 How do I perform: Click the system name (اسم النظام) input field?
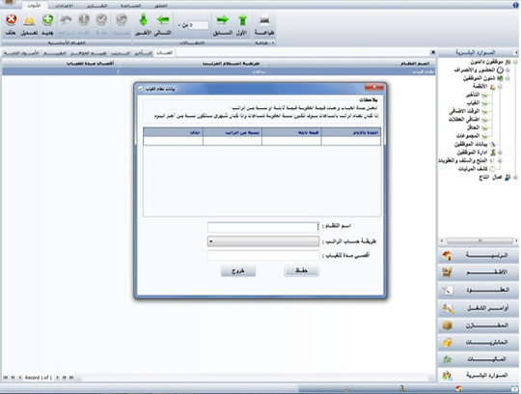coord(263,227)
